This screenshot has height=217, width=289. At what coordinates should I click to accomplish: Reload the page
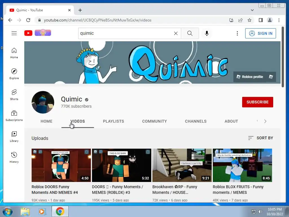[28, 20]
